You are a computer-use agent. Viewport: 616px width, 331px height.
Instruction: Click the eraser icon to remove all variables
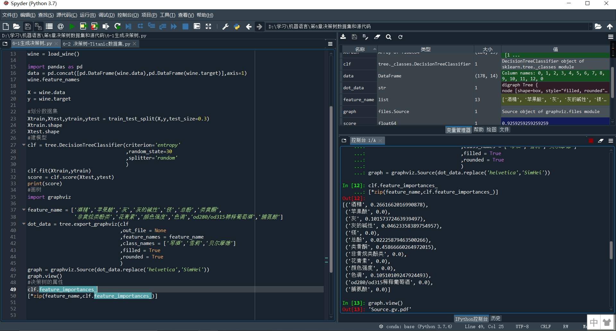[377, 37]
